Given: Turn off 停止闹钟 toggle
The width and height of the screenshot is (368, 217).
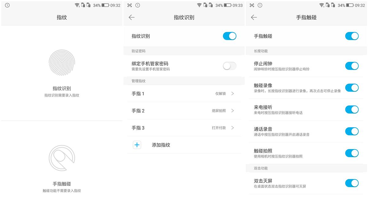Looking at the screenshot, I should pos(352,66).
